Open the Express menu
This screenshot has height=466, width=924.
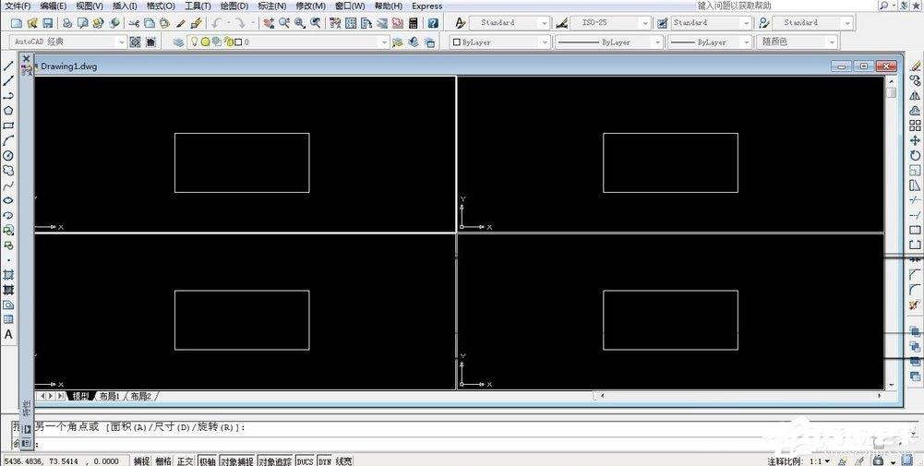427,6
